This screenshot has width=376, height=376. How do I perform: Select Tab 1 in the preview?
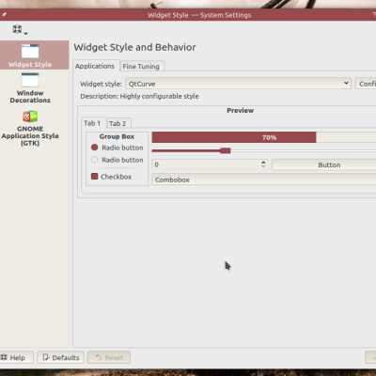92,123
